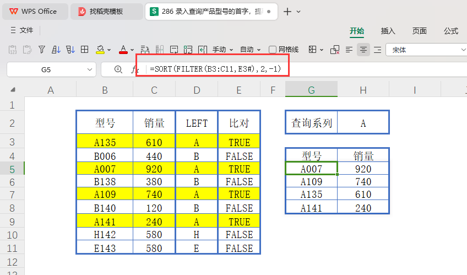The image size is (467, 275).
Task: Click the paste values (123) clipboard icon
Action: pos(13,50)
